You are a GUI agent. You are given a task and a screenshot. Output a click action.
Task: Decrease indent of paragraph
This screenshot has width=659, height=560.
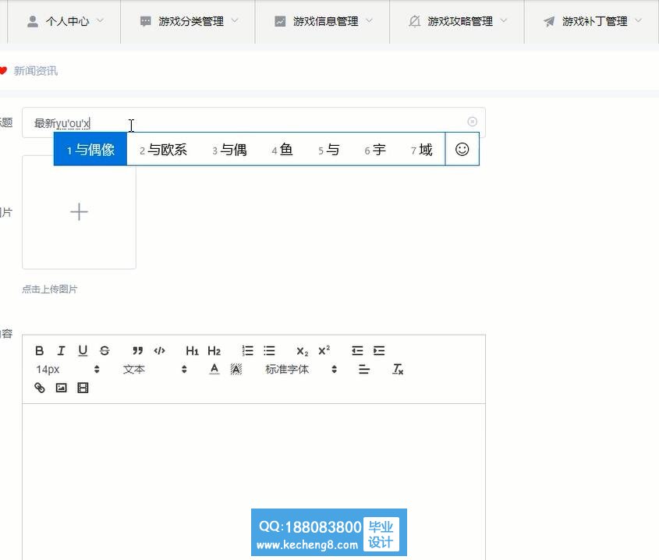click(357, 351)
